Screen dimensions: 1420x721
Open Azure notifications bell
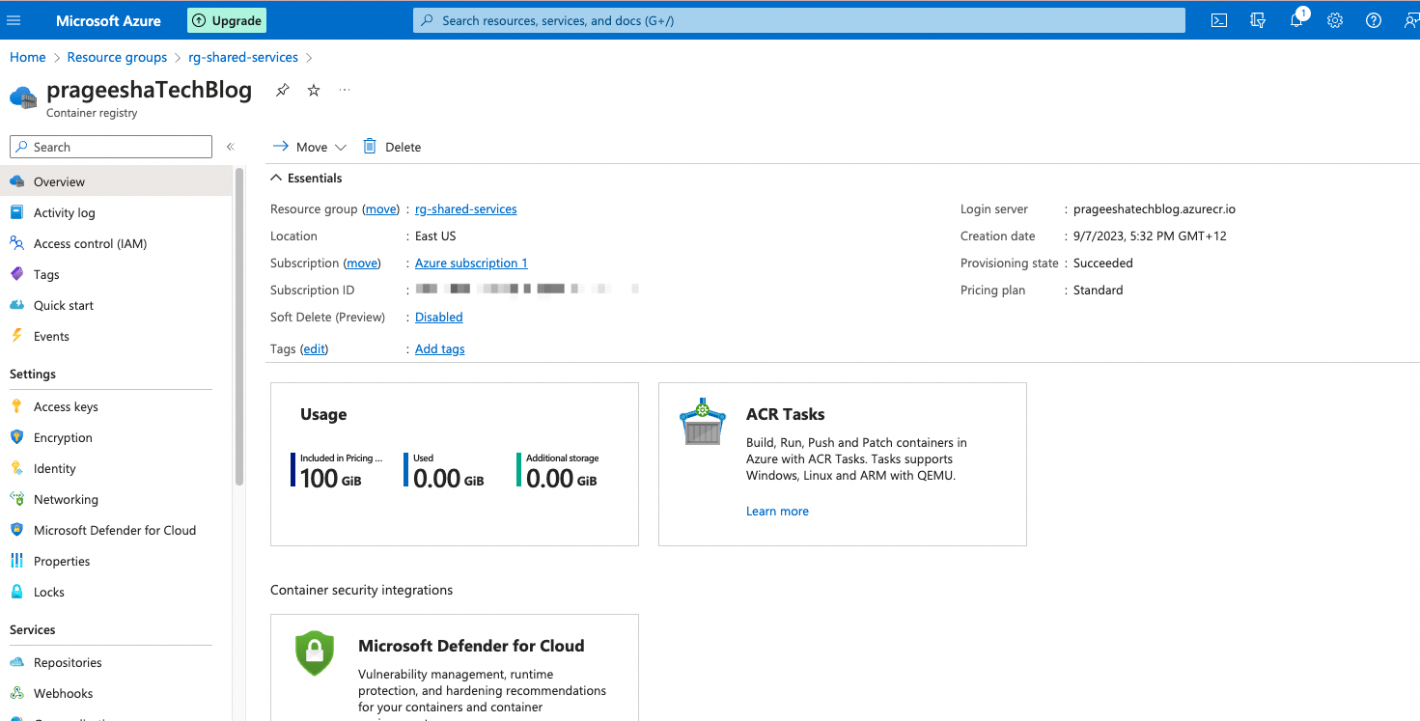[x=1295, y=20]
